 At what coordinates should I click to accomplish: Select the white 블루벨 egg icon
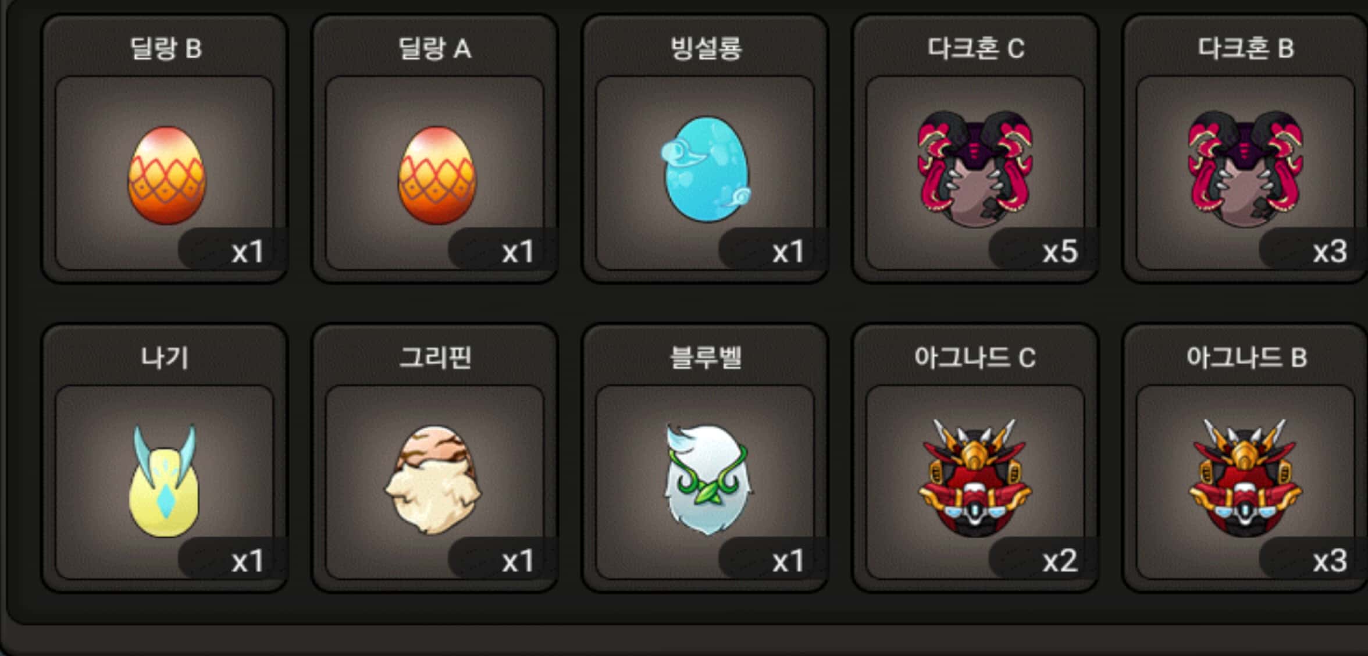click(707, 480)
